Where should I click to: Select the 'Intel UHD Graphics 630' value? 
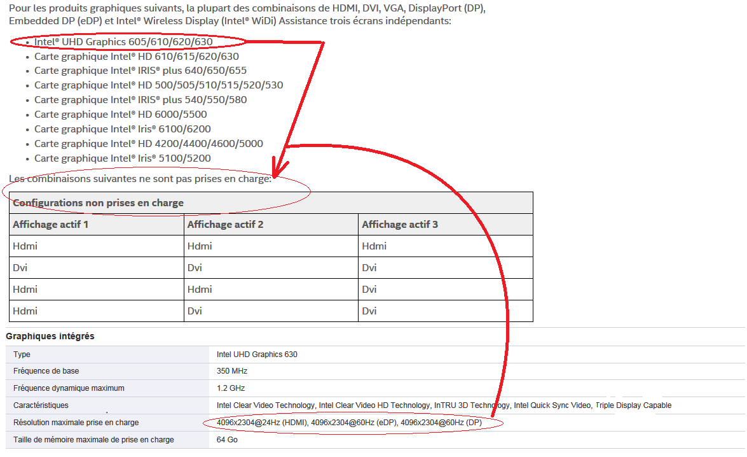(x=257, y=355)
